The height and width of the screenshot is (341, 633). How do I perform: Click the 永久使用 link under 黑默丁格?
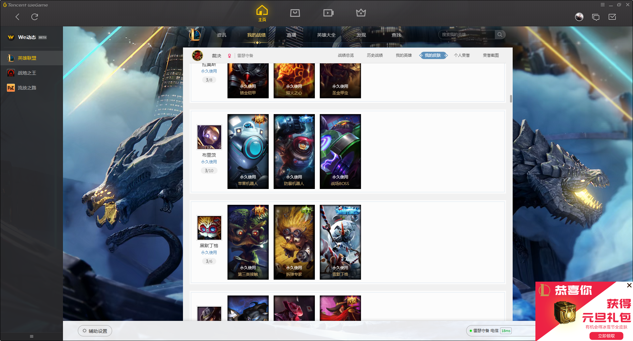[x=209, y=253]
